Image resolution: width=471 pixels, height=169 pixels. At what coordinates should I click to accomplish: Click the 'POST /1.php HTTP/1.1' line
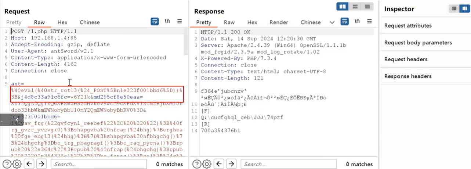44,32
